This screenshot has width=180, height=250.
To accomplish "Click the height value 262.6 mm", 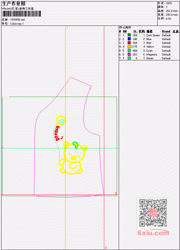I will point(172,11).
